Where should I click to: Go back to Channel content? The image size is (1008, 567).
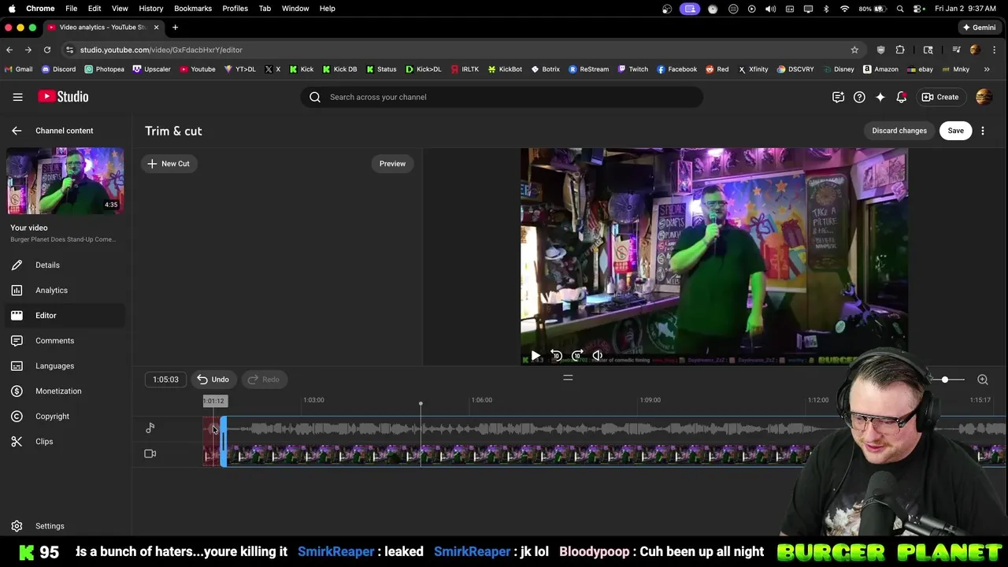click(17, 131)
